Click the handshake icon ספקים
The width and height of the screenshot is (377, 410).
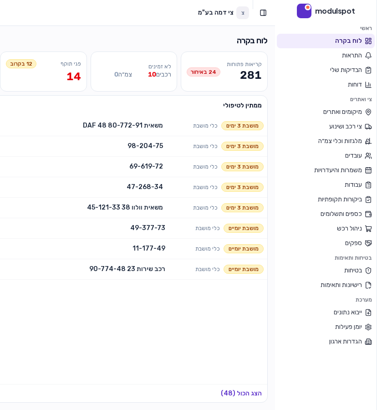pos(368,243)
